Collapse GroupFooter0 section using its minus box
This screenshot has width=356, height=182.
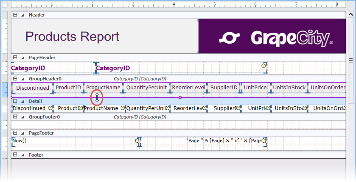tap(15, 117)
